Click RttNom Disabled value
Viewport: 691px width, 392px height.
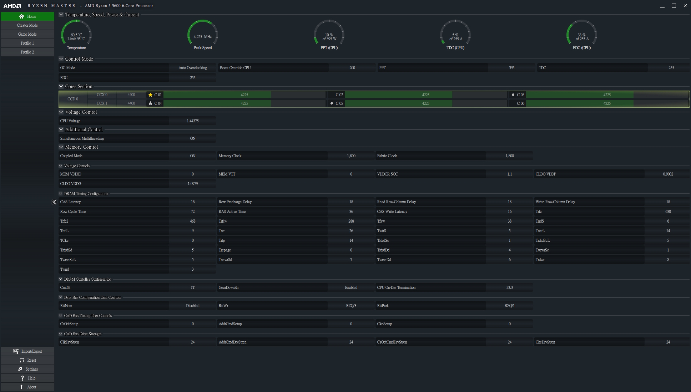193,306
